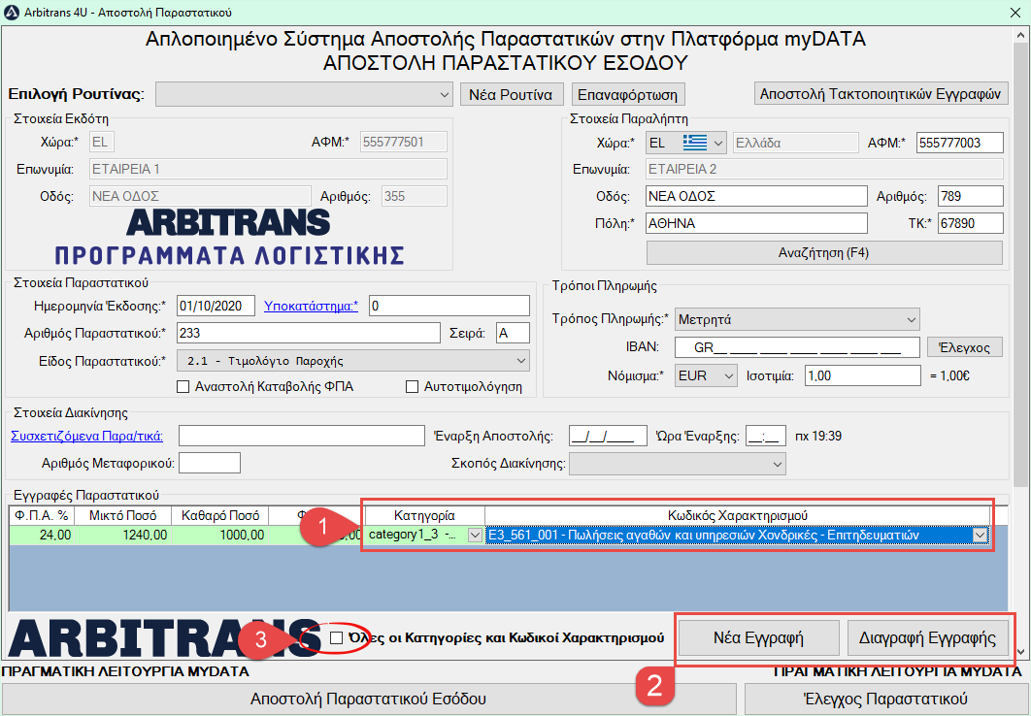Open the Είδος Παραστατικού dropdown

tap(353, 361)
